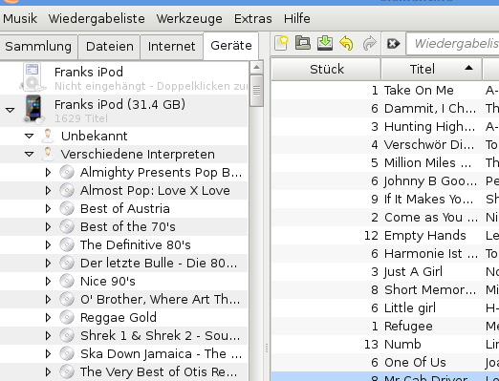Click the artist icon next to Verschiedene Interpreten
Screen dimensions: 499x381
pos(48,154)
